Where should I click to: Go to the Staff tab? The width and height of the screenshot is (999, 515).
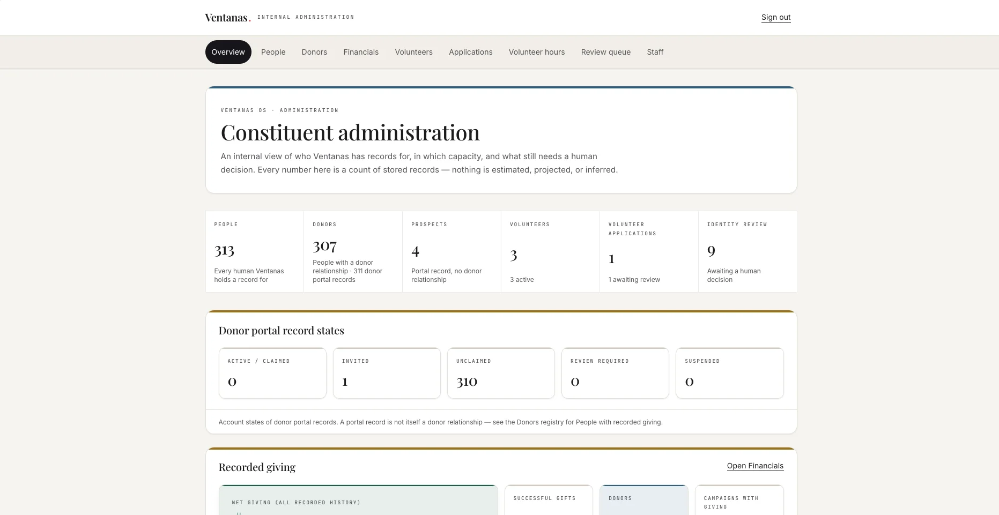655,52
